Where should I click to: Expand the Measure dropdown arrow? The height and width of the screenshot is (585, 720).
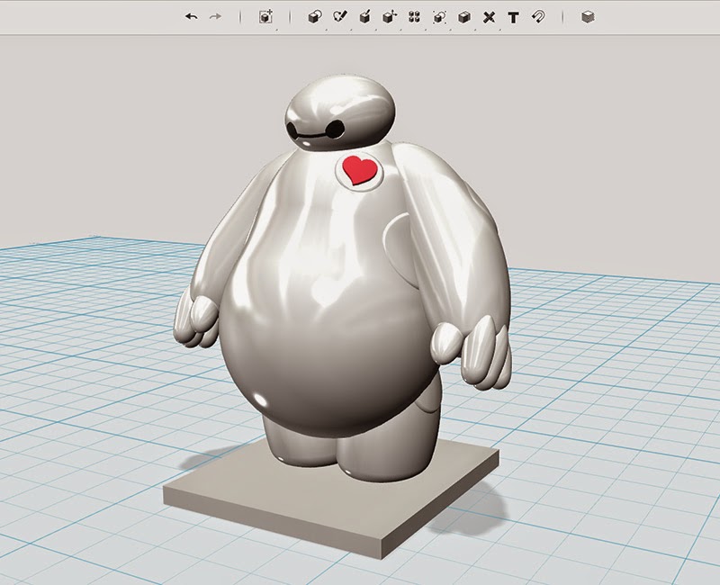pos(500,30)
